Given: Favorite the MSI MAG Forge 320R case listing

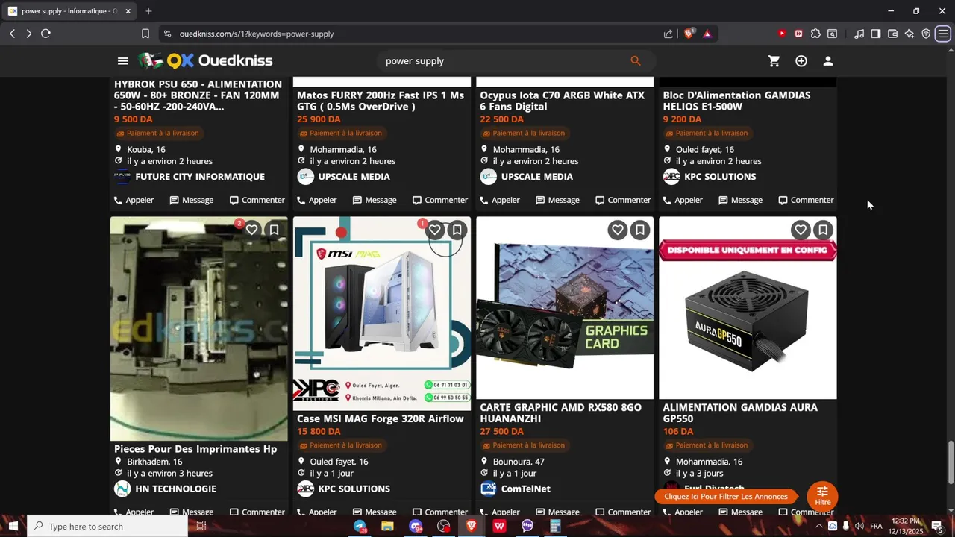Looking at the screenshot, I should pyautogui.click(x=435, y=230).
